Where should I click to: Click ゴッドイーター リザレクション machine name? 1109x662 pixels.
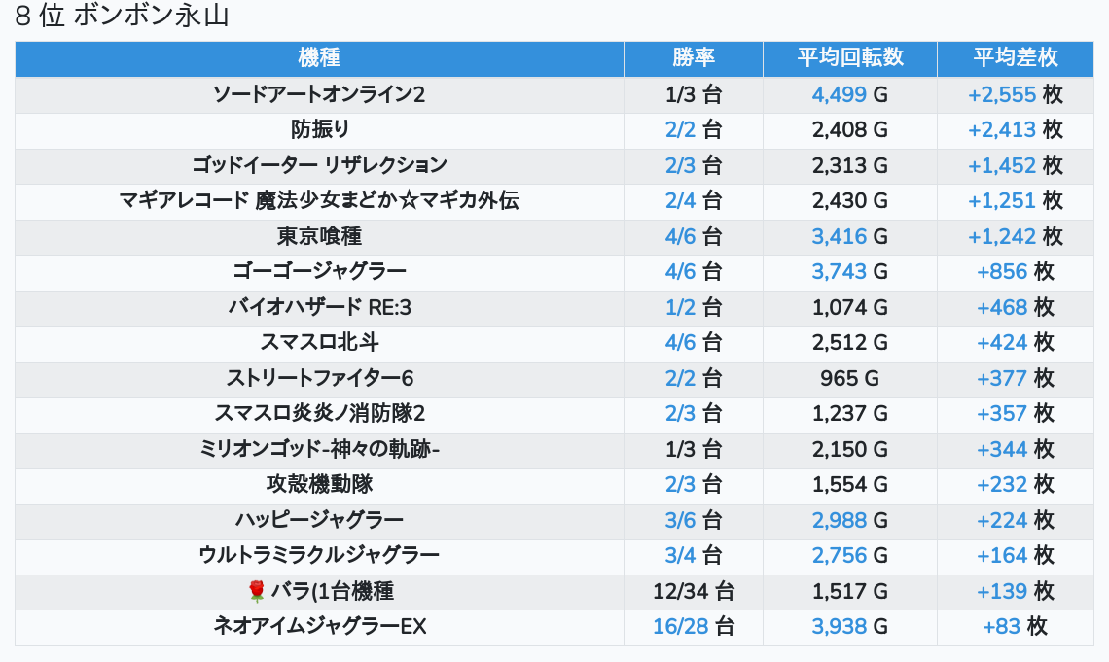(320, 165)
